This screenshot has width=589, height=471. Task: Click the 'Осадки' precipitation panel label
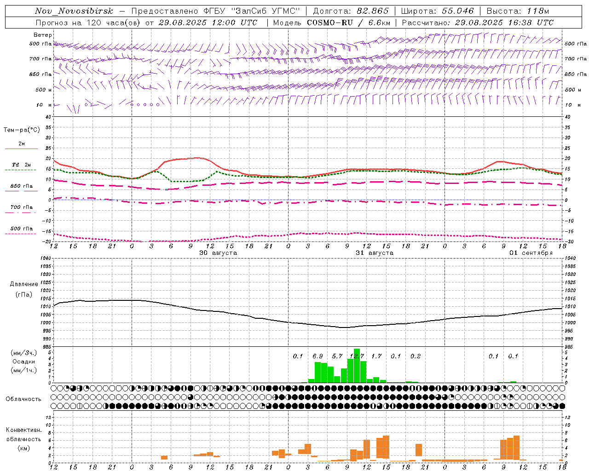pos(24,362)
